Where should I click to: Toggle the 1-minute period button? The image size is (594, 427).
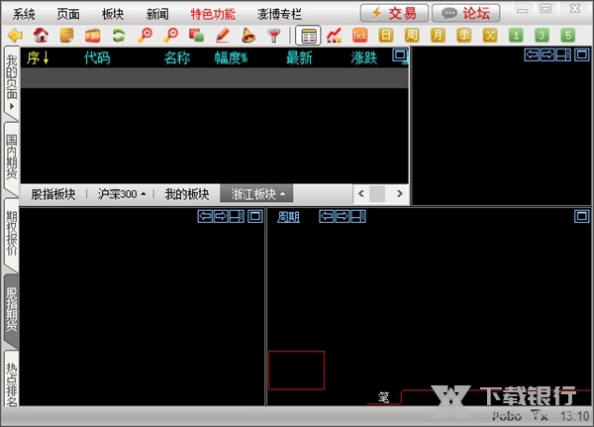click(x=516, y=36)
